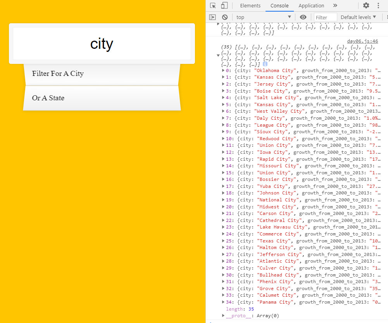Expand entry 3 Boise City
388x323 pixels.
pyautogui.click(x=223, y=91)
